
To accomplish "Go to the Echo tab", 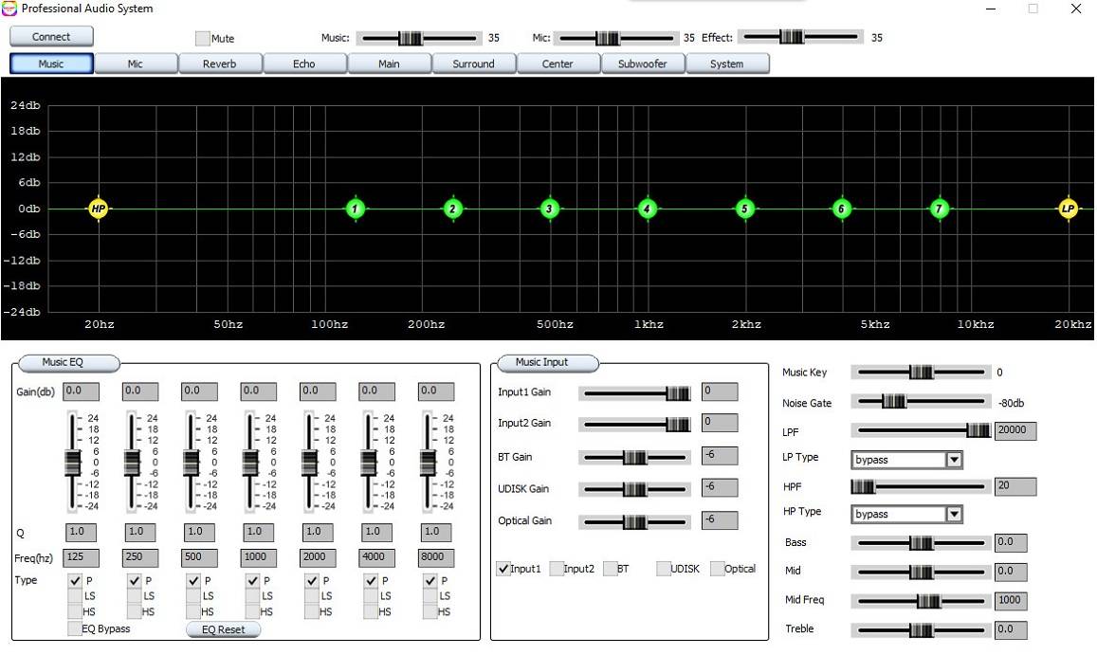I will (x=305, y=64).
